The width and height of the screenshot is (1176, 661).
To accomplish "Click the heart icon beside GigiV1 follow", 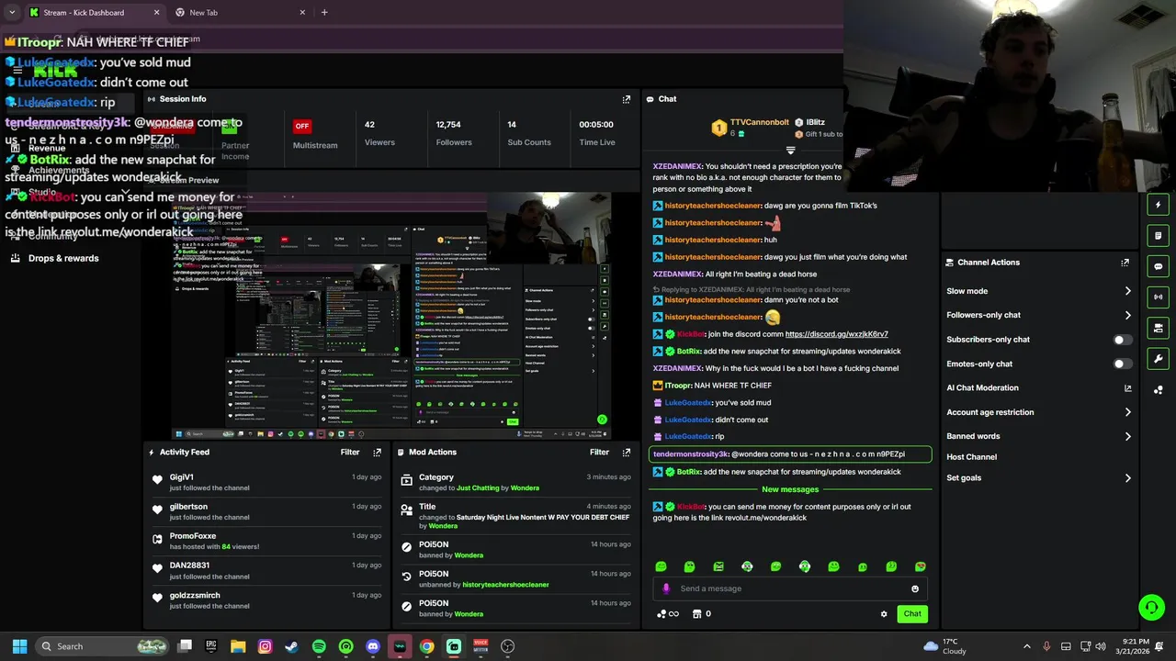I will pyautogui.click(x=158, y=479).
